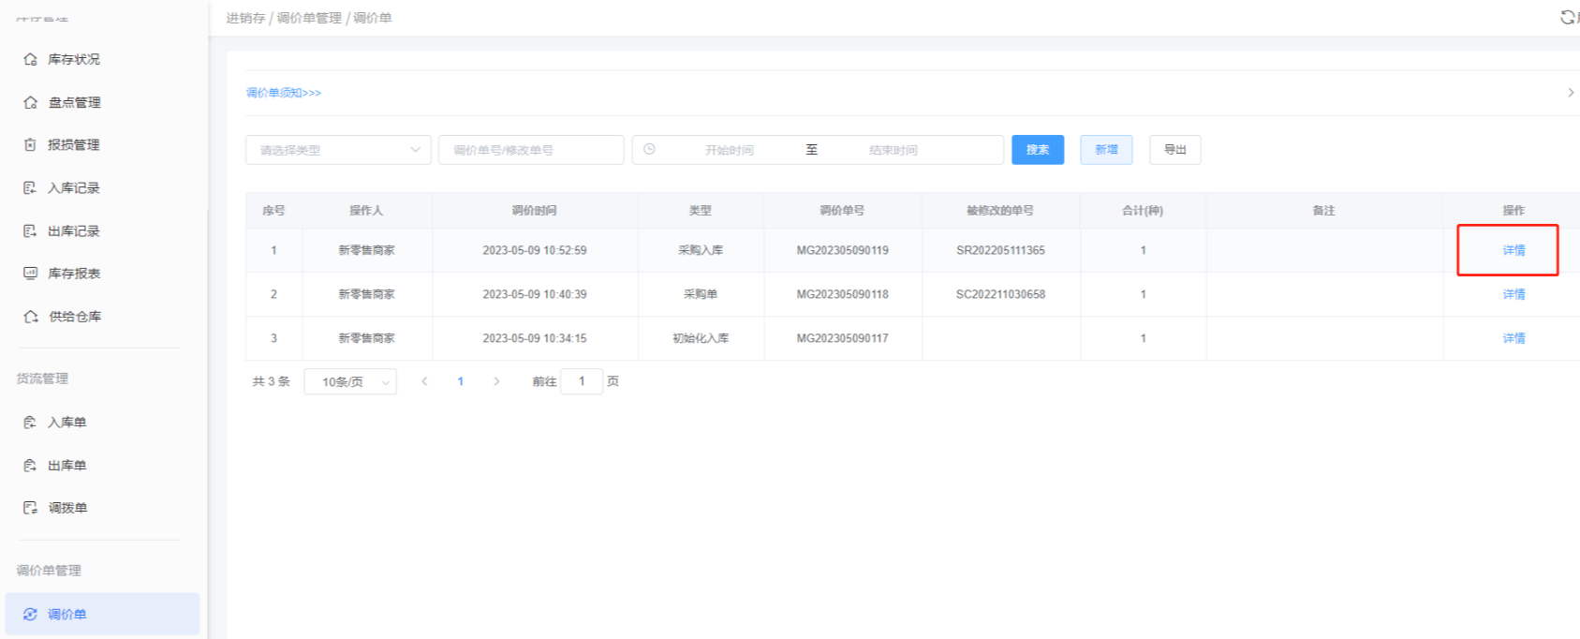Click the 库存状况 home icon in sidebar

(30, 59)
